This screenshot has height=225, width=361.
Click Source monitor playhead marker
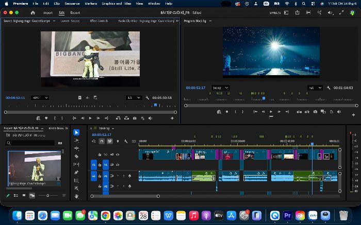tap(155, 105)
